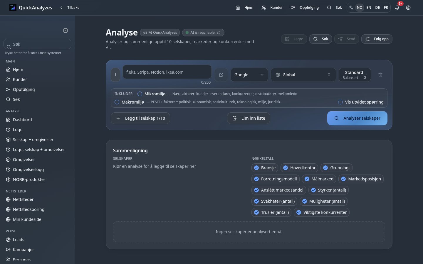This screenshot has height=264, width=423.
Task: Switch language to EN
Action: pos(369,8)
